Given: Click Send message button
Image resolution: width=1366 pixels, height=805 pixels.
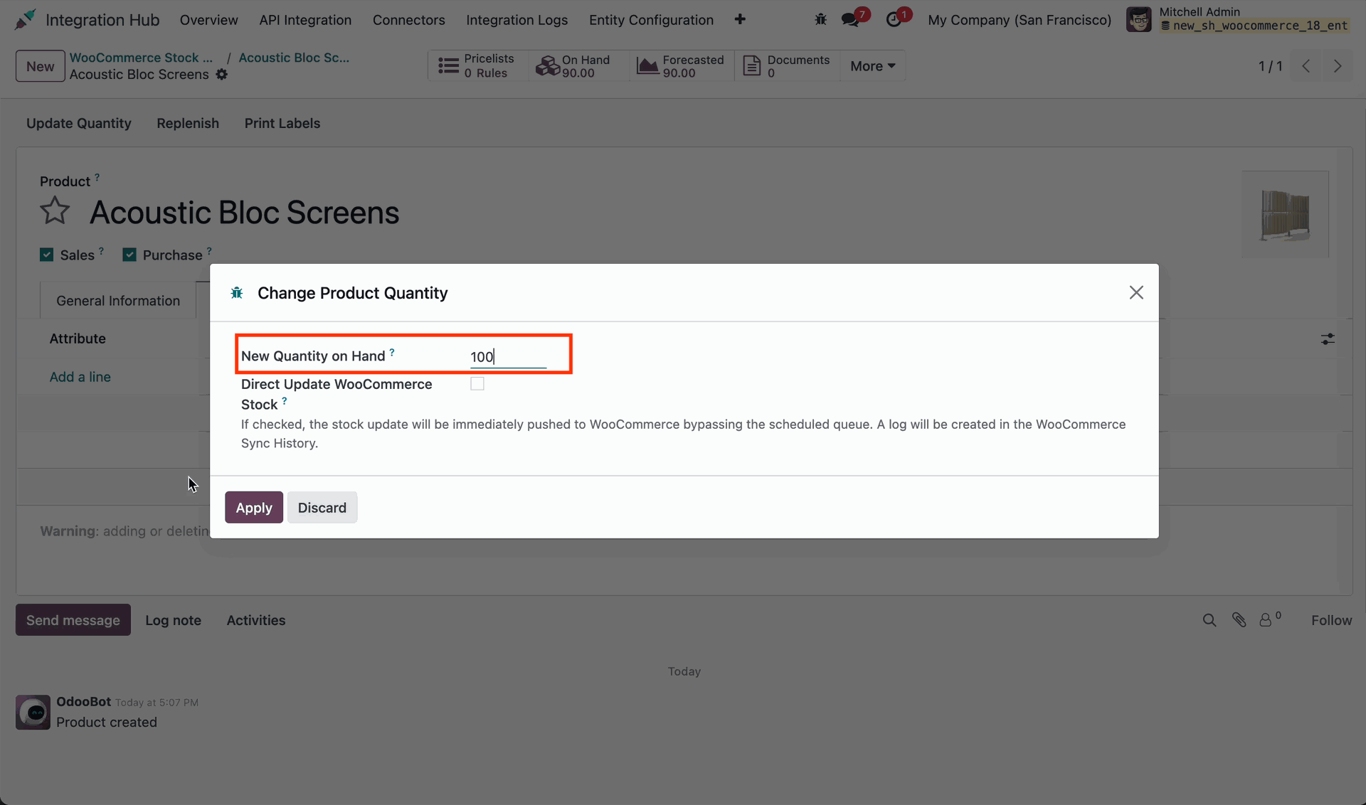Looking at the screenshot, I should tap(73, 620).
